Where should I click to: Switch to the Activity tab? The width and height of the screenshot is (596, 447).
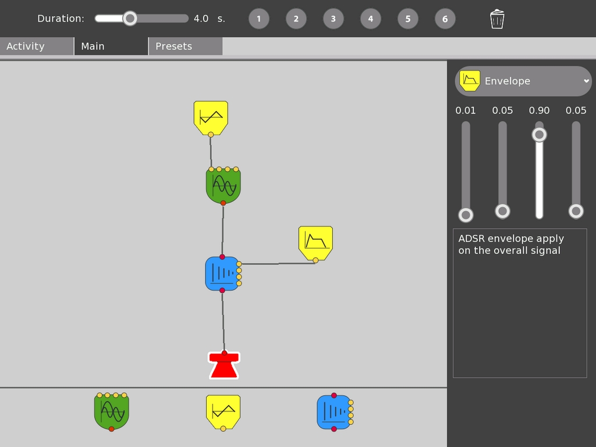(x=37, y=47)
